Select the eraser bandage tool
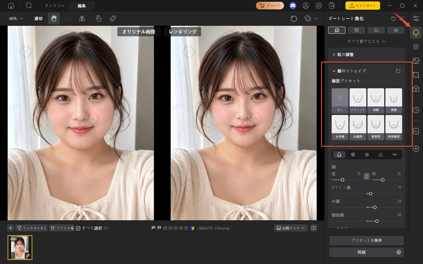 click(113, 18)
